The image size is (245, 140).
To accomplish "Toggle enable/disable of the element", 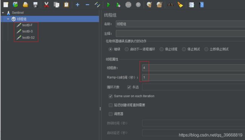I will pos(97,5).
